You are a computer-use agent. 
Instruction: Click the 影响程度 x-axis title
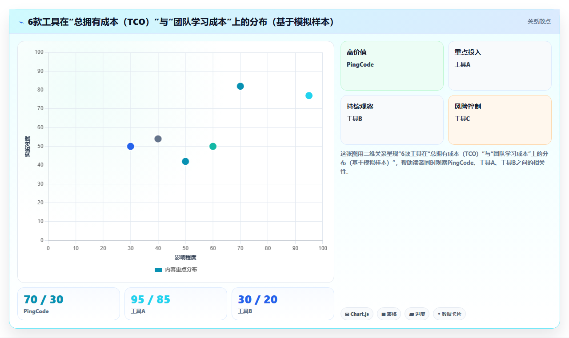coord(185,257)
